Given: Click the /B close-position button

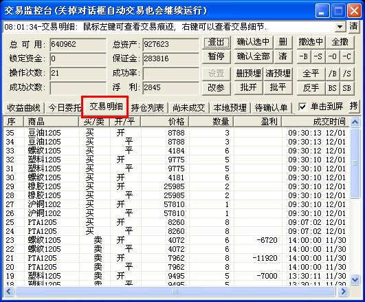Looking at the screenshot, I should click(333, 74).
